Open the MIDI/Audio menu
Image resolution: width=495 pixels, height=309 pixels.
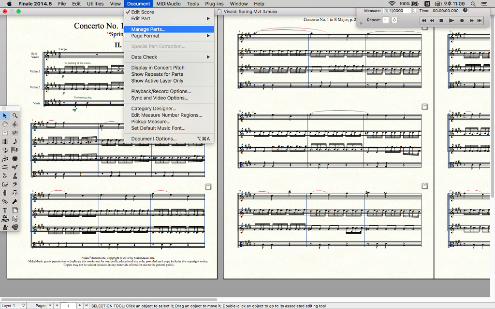pyautogui.click(x=168, y=4)
